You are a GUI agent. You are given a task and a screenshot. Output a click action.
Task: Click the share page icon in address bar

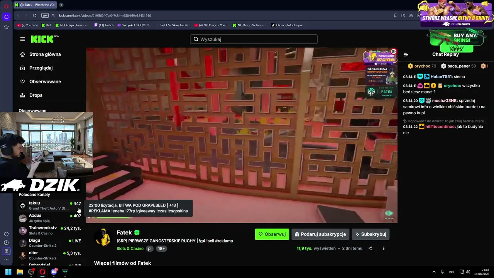(403, 15)
